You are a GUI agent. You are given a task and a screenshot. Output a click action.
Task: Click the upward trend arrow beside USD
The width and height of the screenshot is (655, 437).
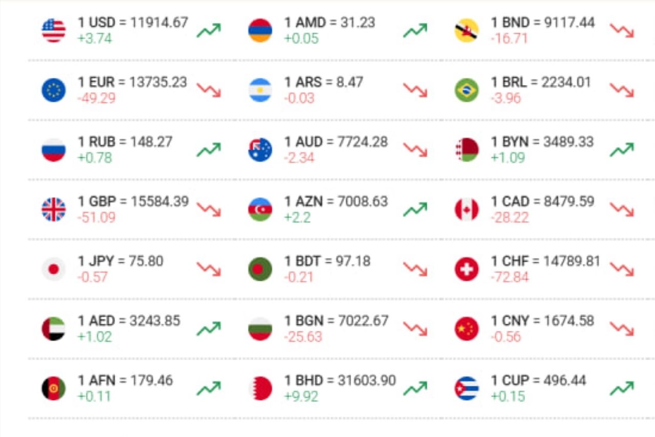coord(208,31)
